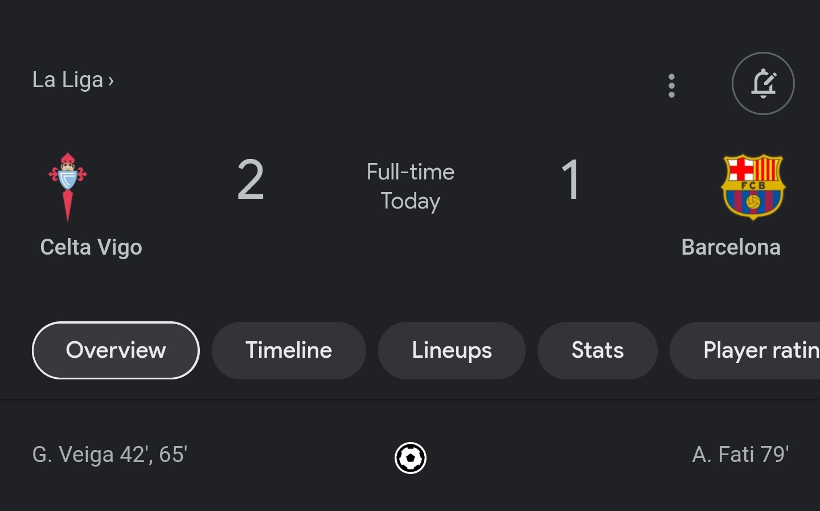Tap Celta Vigo's score of 2
The width and height of the screenshot is (820, 511).
tap(251, 180)
